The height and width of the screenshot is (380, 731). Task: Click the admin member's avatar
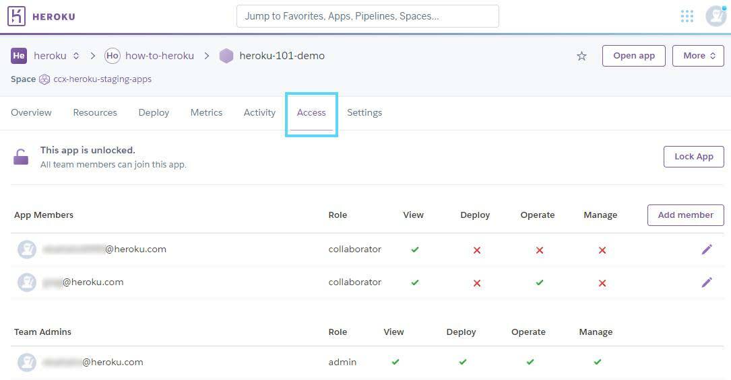pyautogui.click(x=26, y=363)
